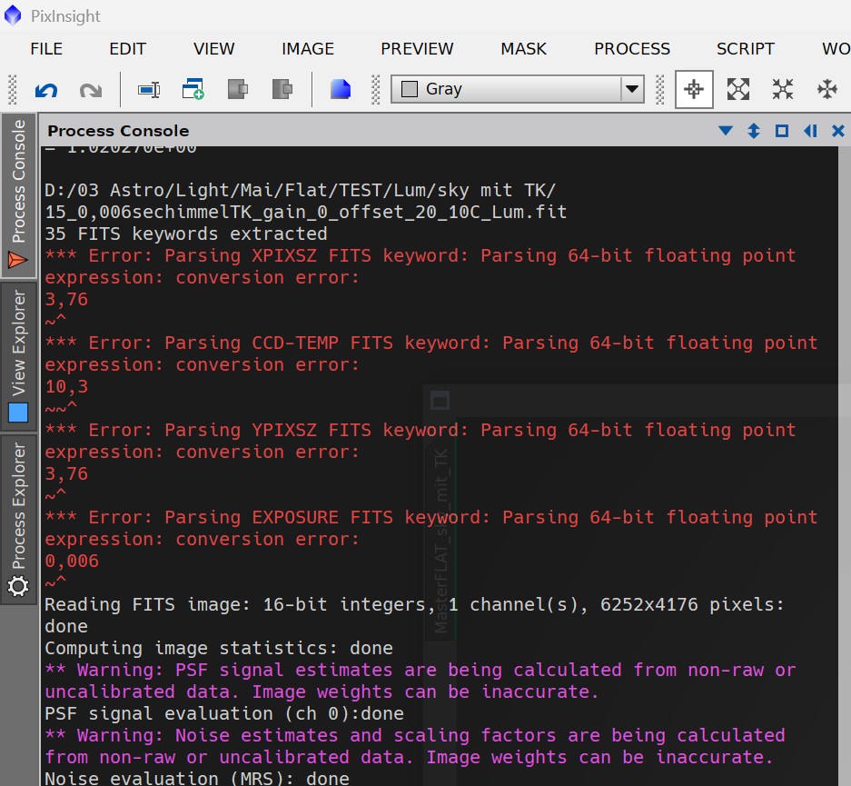Screen dimensions: 851x786
Task: Click the '35 FITS keywords extracted' line
Action: coord(185,234)
